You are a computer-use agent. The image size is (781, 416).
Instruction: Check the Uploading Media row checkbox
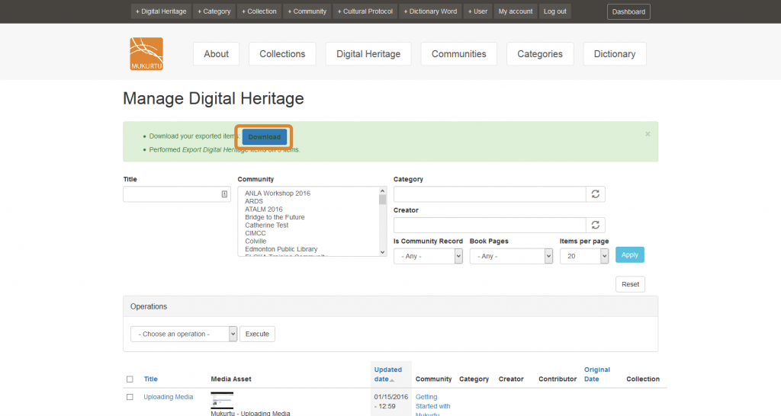coord(130,397)
